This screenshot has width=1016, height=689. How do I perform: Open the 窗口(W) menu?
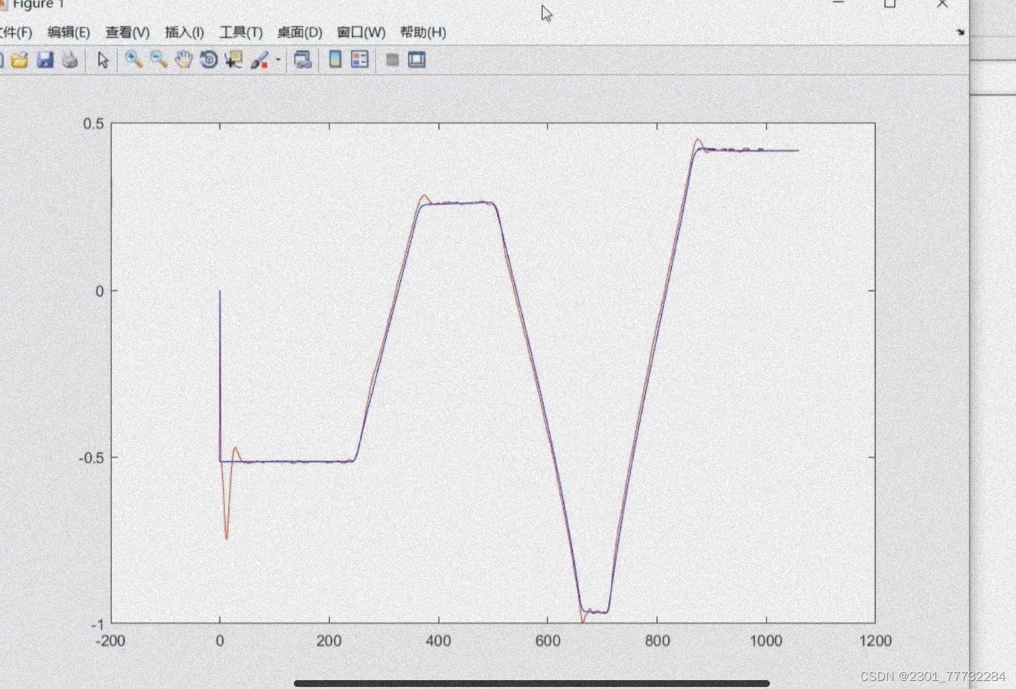tap(361, 32)
